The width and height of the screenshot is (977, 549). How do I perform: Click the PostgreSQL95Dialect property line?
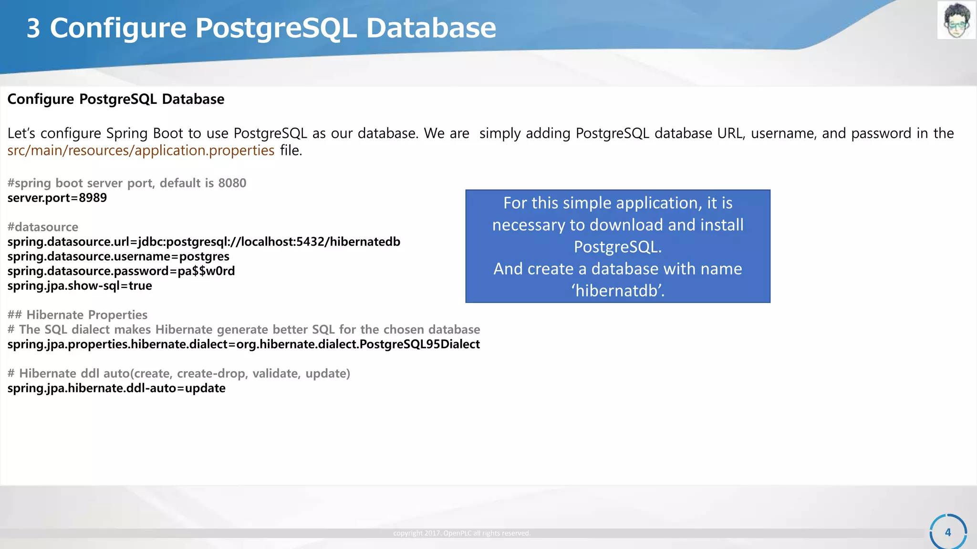(244, 344)
